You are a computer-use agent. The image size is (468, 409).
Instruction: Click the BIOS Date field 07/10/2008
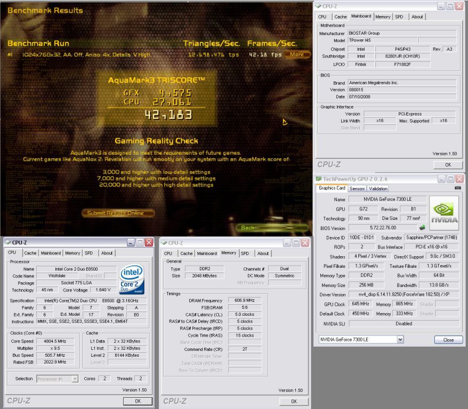pos(402,96)
